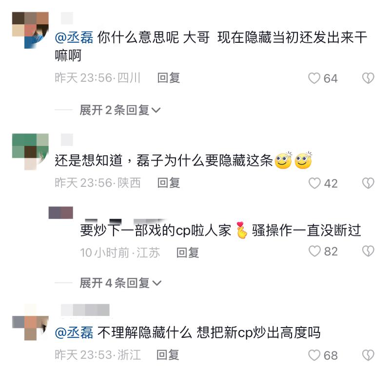This screenshot has height=367, width=390.
Task: Expand 展开2条回复 replies
Action: pos(120,110)
